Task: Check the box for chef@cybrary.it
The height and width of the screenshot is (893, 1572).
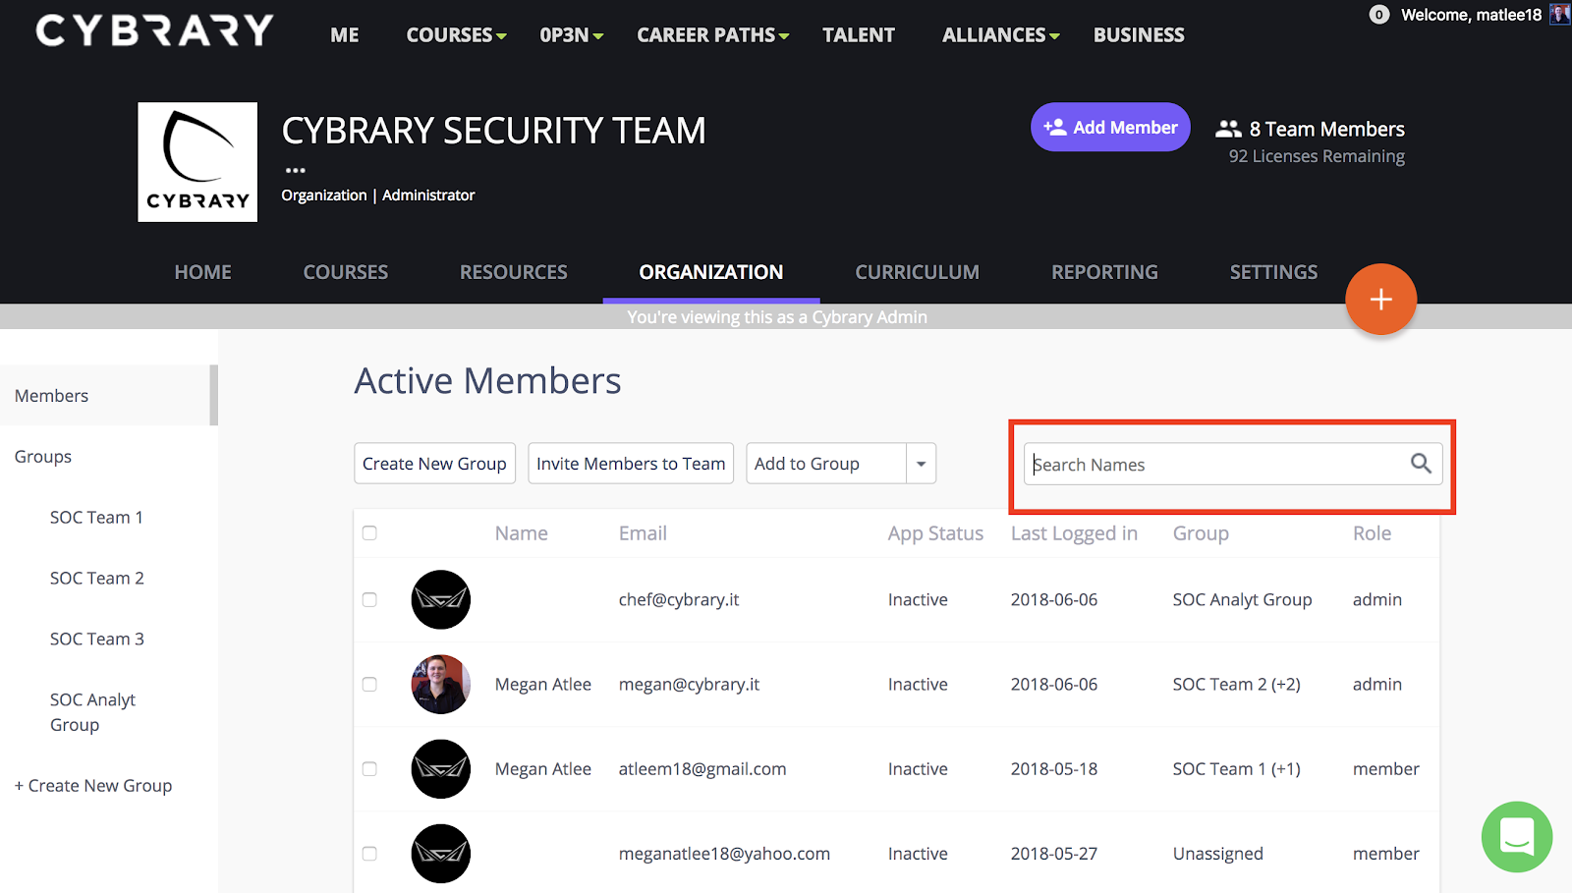Action: 369,599
